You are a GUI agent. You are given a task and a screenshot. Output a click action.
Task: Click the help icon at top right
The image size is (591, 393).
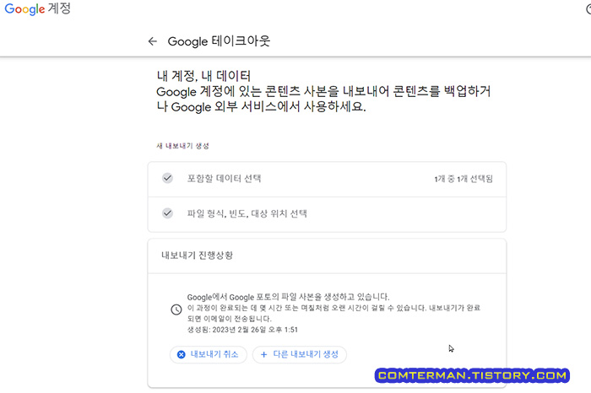tap(588, 8)
